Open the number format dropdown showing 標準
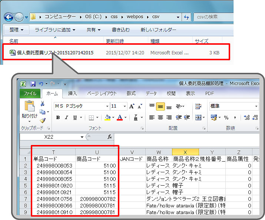 pyautogui.click(x=256, y=106)
